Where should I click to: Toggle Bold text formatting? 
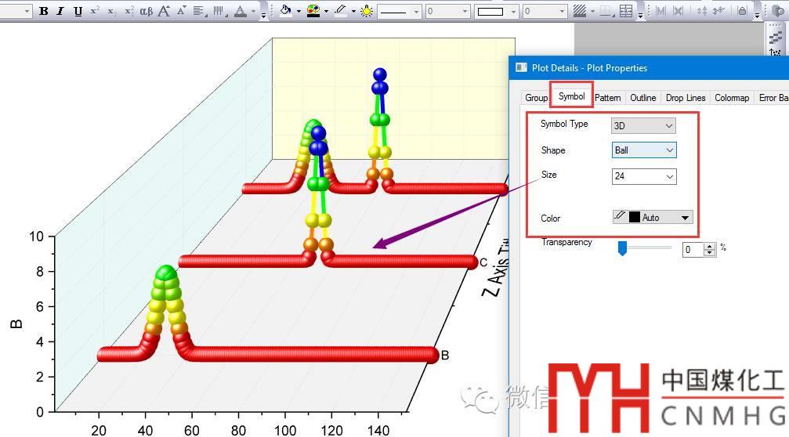[44, 12]
